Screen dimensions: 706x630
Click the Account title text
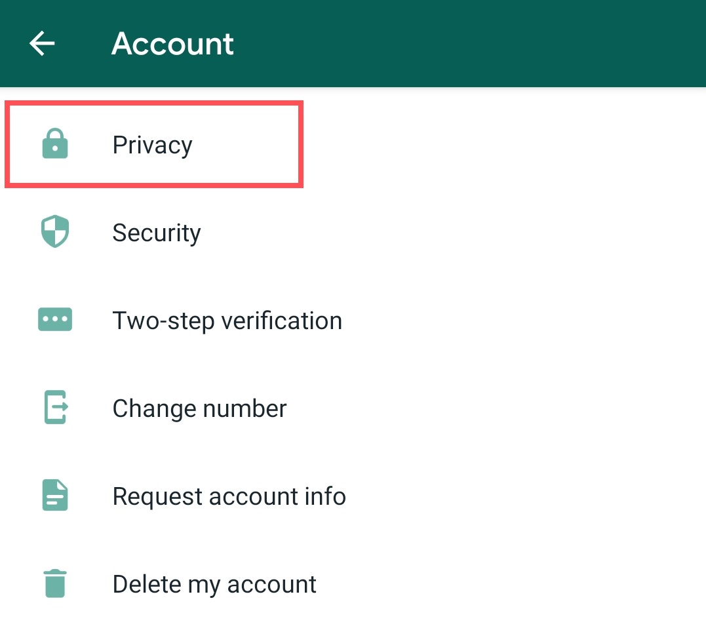172,43
